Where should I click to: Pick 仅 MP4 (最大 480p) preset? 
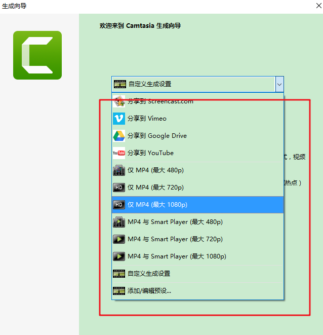pos(197,170)
